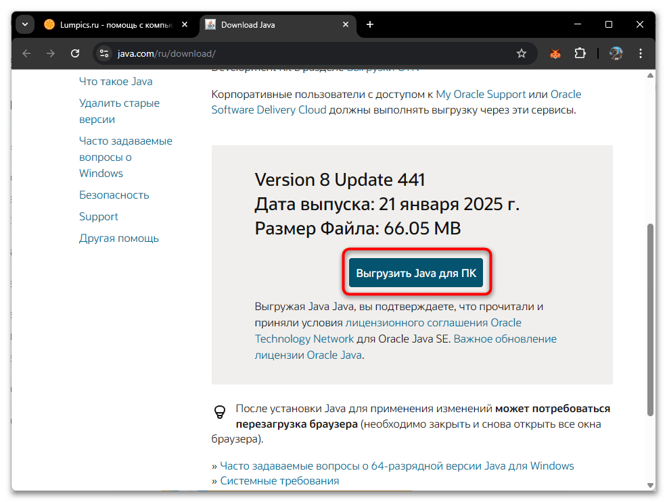The image size is (667, 502).
Task: Click 'Размер Файла: 66.05 MB' text
Action: click(358, 228)
